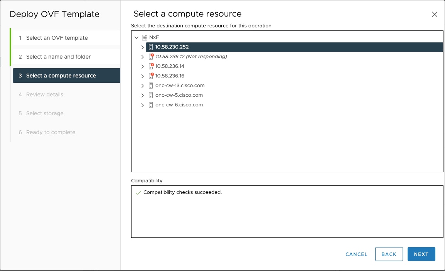445x271 pixels.
Task: Click the alert host icon for 10.58.236.16
Action: point(151,76)
